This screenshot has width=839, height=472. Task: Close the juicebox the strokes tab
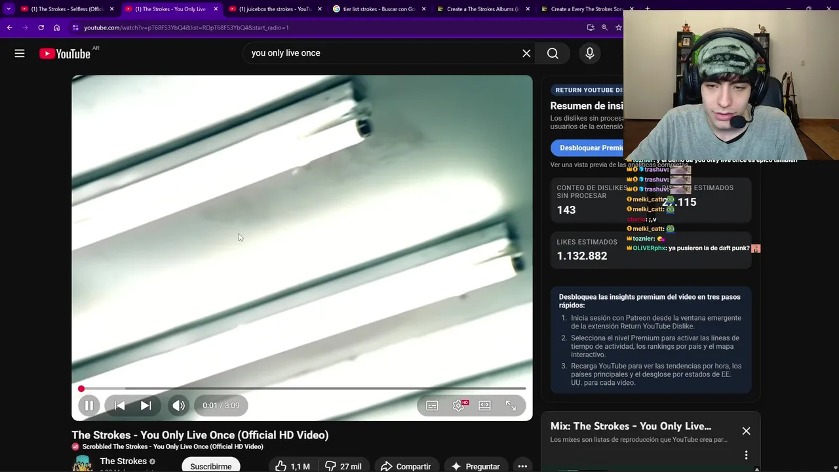click(320, 9)
